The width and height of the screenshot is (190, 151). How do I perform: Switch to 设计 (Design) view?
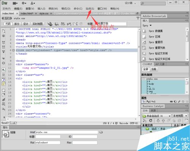coord(26,24)
